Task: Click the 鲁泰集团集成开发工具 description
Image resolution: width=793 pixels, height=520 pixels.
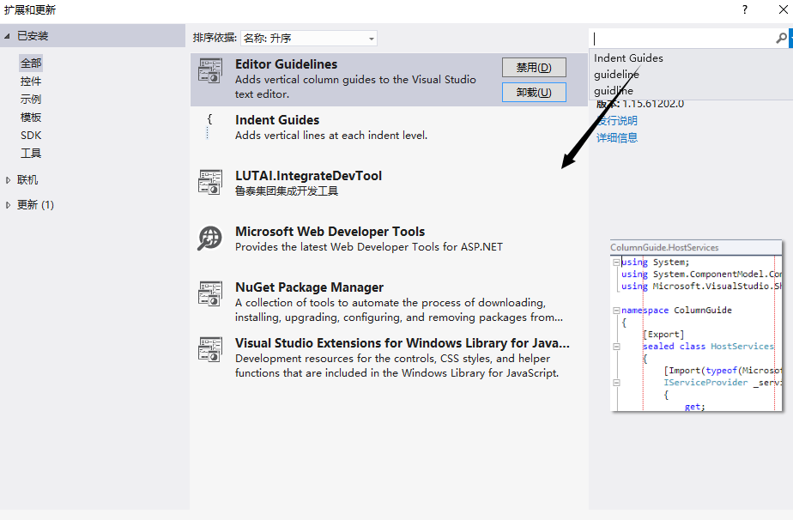Action: pyautogui.click(x=287, y=191)
